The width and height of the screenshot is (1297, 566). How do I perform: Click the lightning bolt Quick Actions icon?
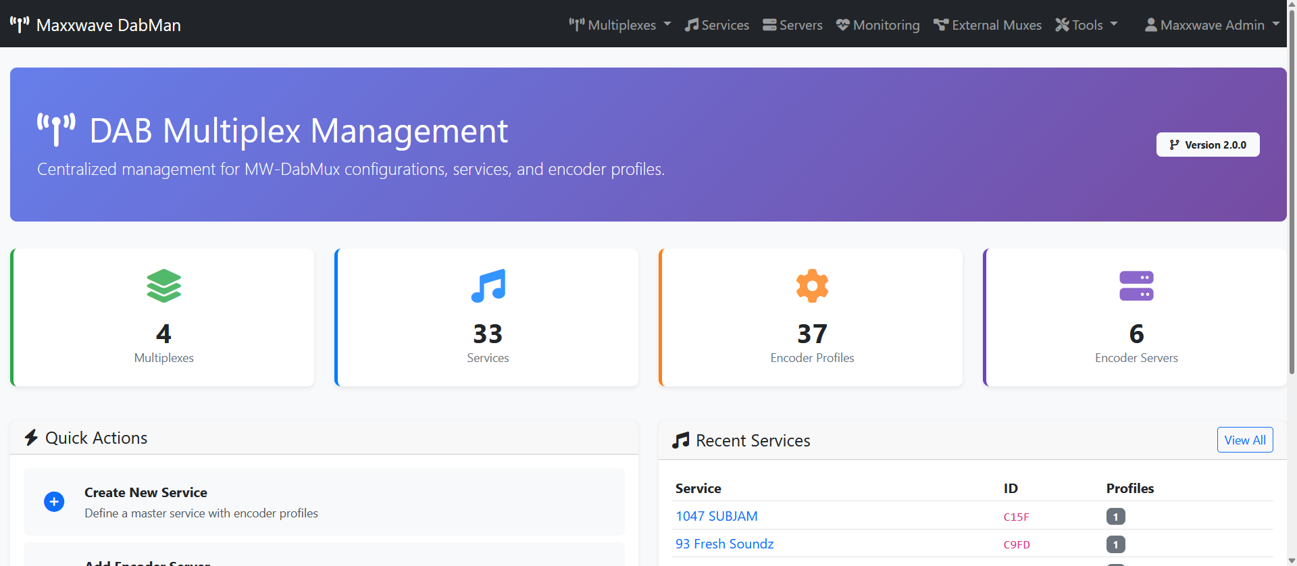(31, 438)
